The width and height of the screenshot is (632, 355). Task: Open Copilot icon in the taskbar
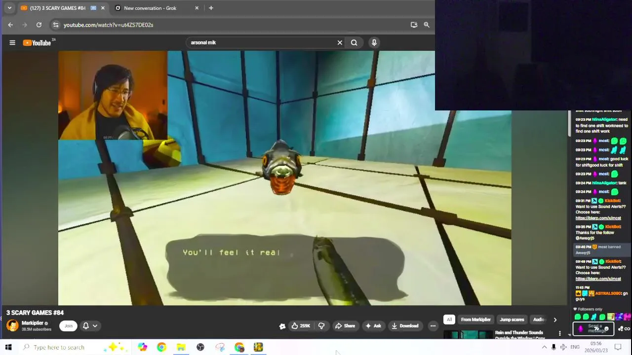pyautogui.click(x=142, y=347)
